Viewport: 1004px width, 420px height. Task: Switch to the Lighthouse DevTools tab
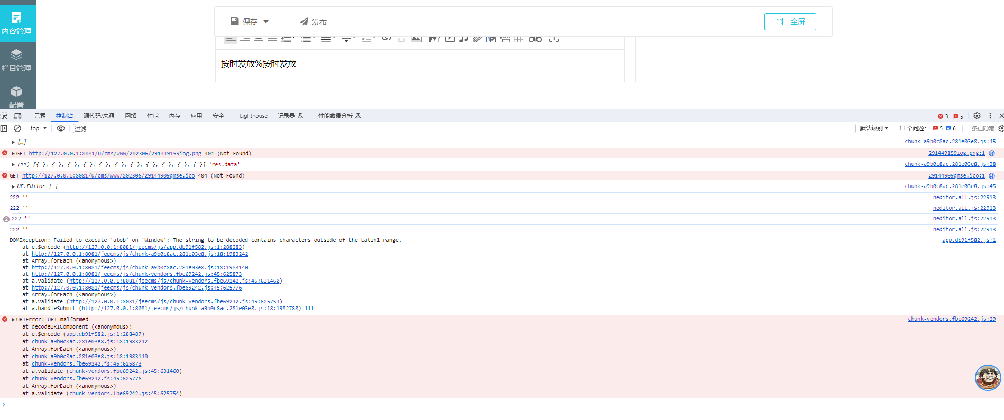[253, 116]
